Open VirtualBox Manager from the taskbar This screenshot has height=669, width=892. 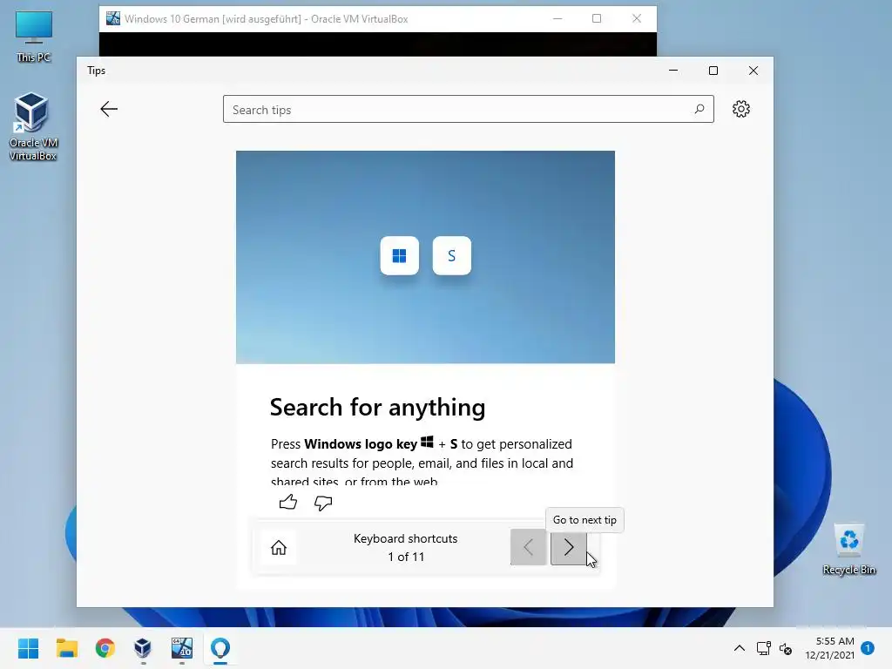143,648
